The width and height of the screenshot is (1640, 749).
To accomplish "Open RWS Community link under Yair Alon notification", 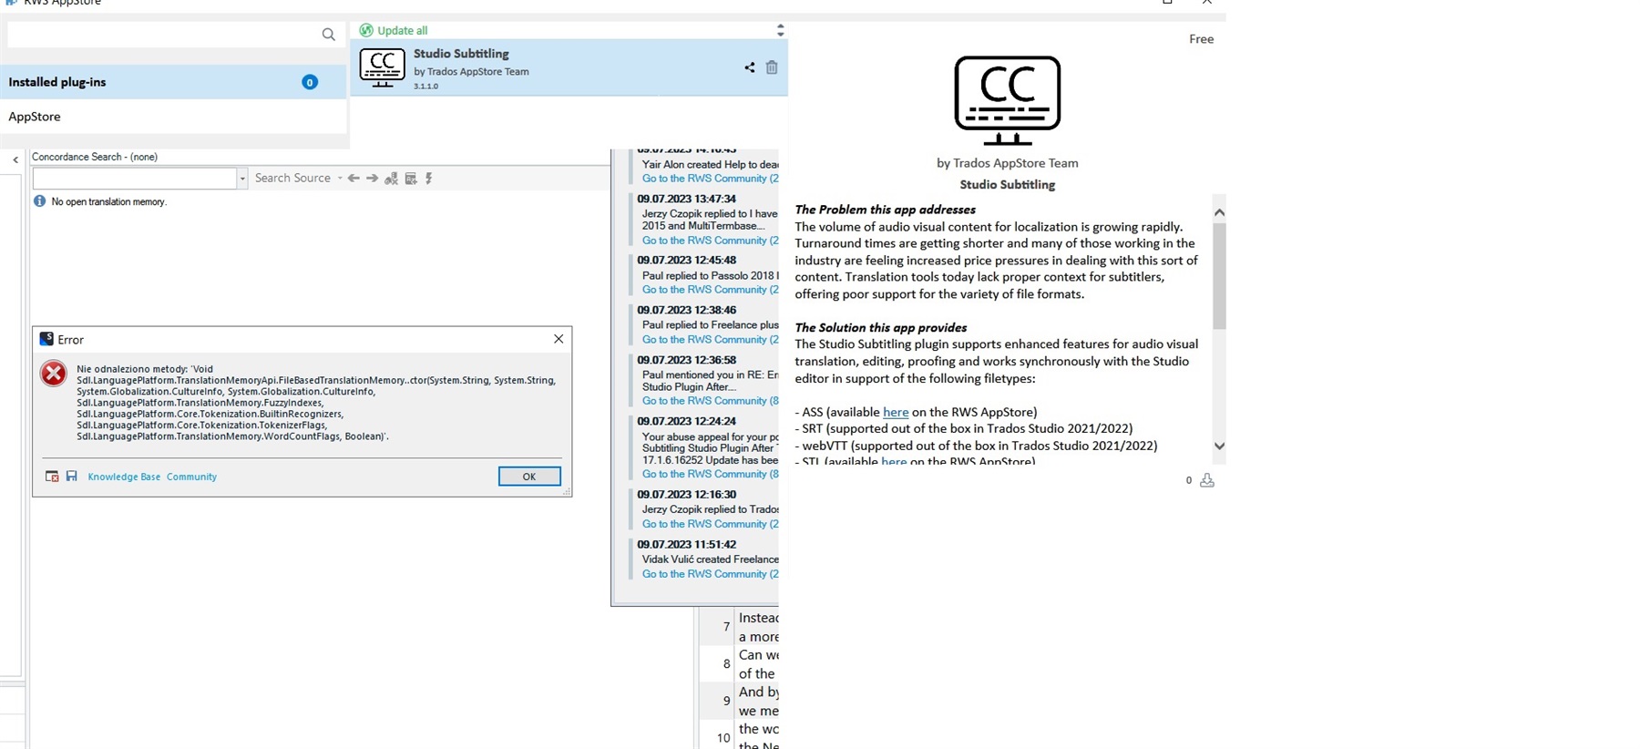I will [710, 179].
